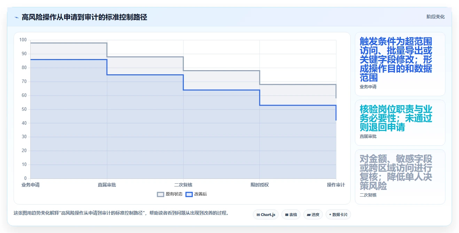
Task: Click the y-axis value 50
Action: pos(24,109)
